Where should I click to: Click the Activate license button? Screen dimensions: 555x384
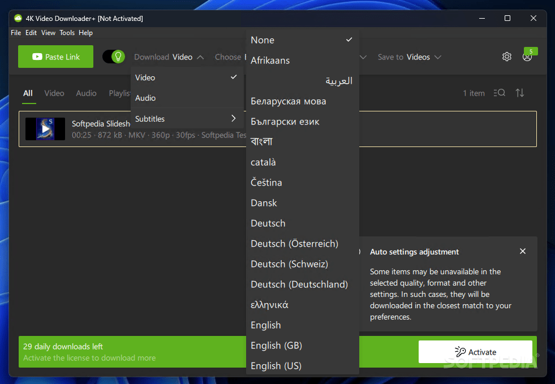[x=475, y=352]
